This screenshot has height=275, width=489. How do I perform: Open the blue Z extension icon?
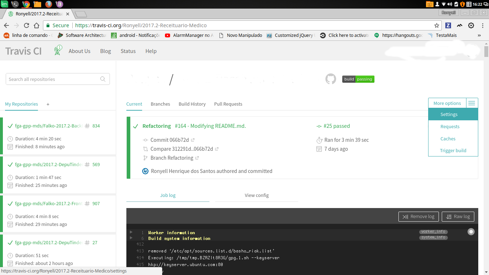click(448, 25)
